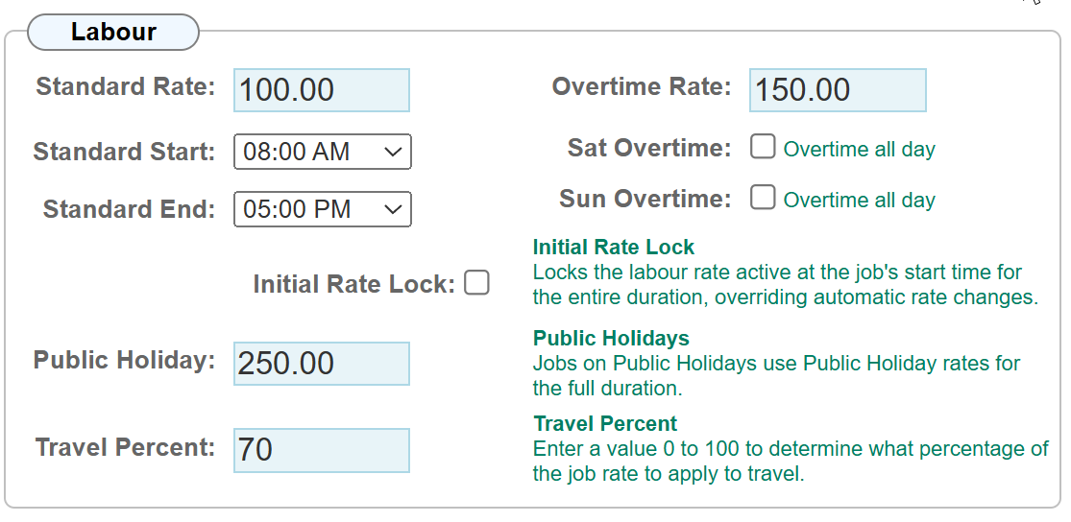Click the Saturday "Overtime all day" label
This screenshot has height=522, width=1071.
pyautogui.click(x=859, y=150)
